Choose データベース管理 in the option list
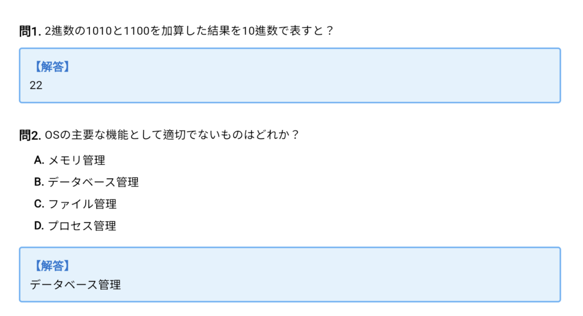The image size is (583, 316). tap(93, 182)
